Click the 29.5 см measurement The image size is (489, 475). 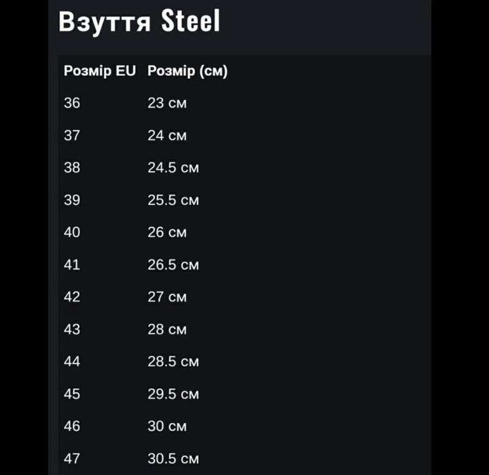click(x=173, y=394)
